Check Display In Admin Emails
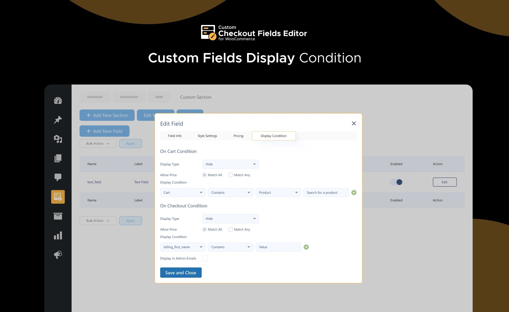This screenshot has height=312, width=509. (x=205, y=258)
